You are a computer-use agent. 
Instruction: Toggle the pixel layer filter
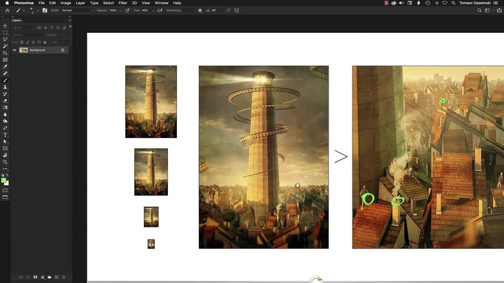39,27
